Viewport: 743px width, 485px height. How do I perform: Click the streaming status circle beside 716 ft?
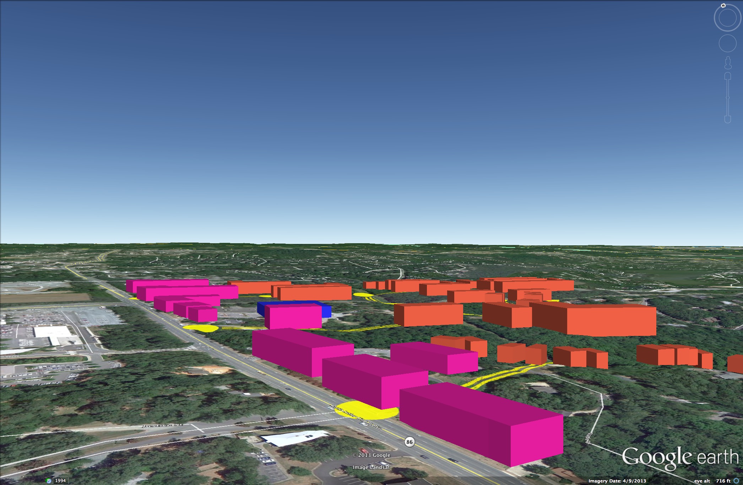[736, 481]
